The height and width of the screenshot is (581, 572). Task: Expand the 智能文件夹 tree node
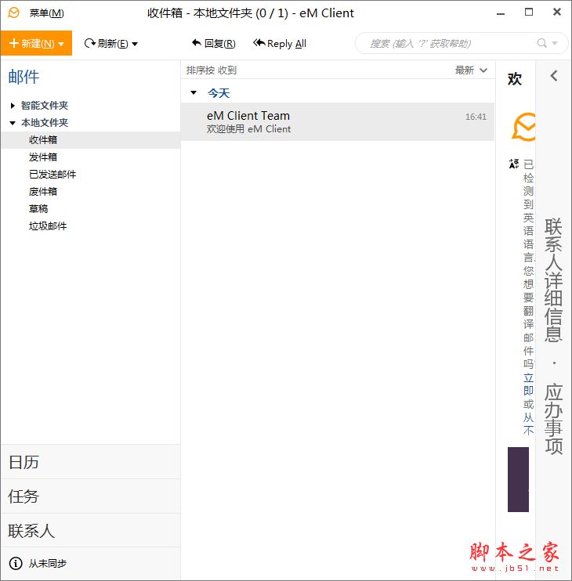13,106
